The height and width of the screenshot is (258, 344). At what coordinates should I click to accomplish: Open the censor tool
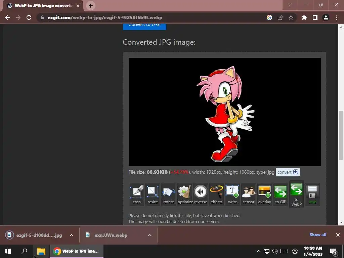[248, 194]
